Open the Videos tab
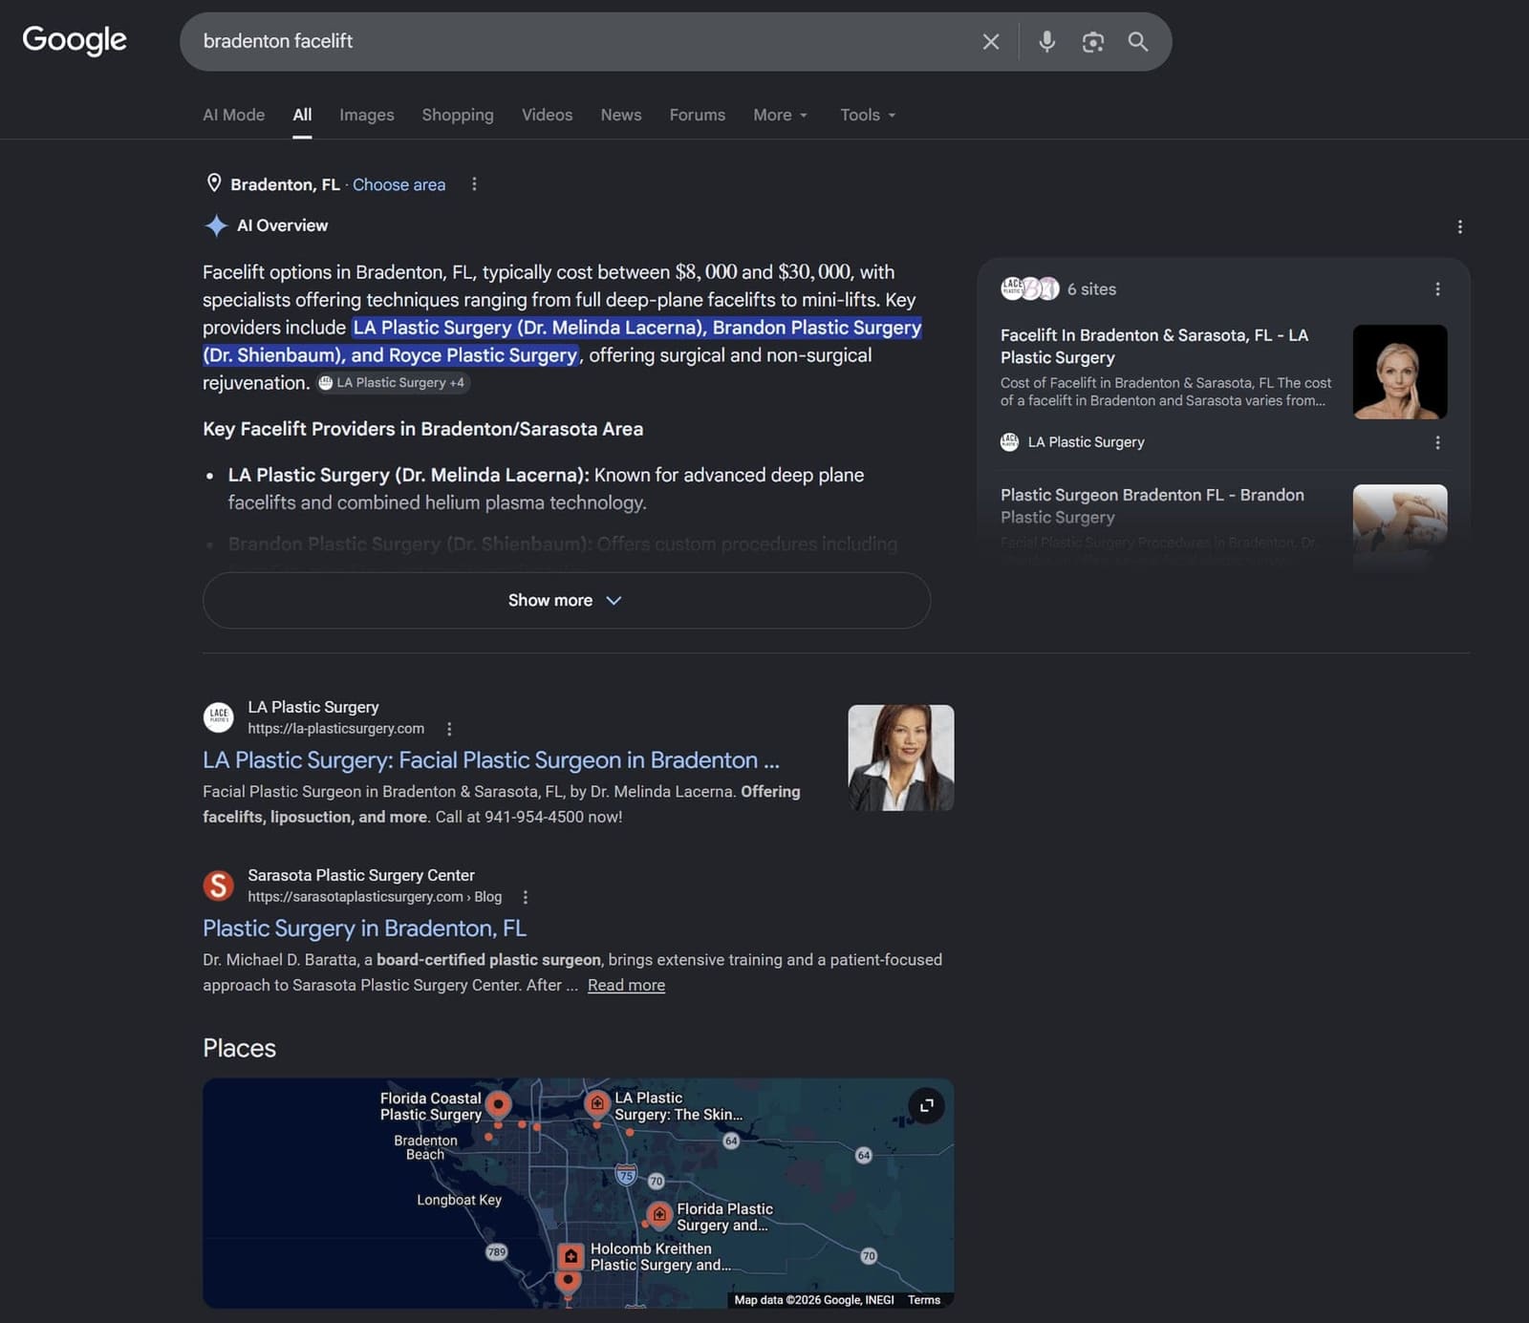The image size is (1529, 1323). point(547,115)
